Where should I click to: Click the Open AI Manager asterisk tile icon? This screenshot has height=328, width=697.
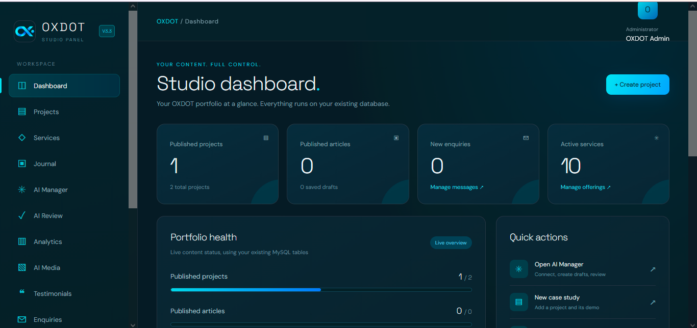(x=519, y=269)
